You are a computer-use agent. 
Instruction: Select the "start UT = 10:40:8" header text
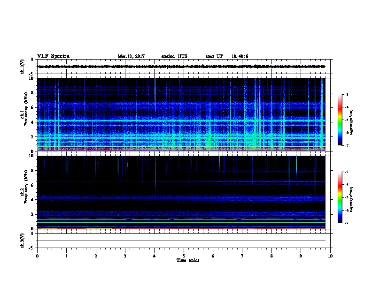click(x=227, y=56)
